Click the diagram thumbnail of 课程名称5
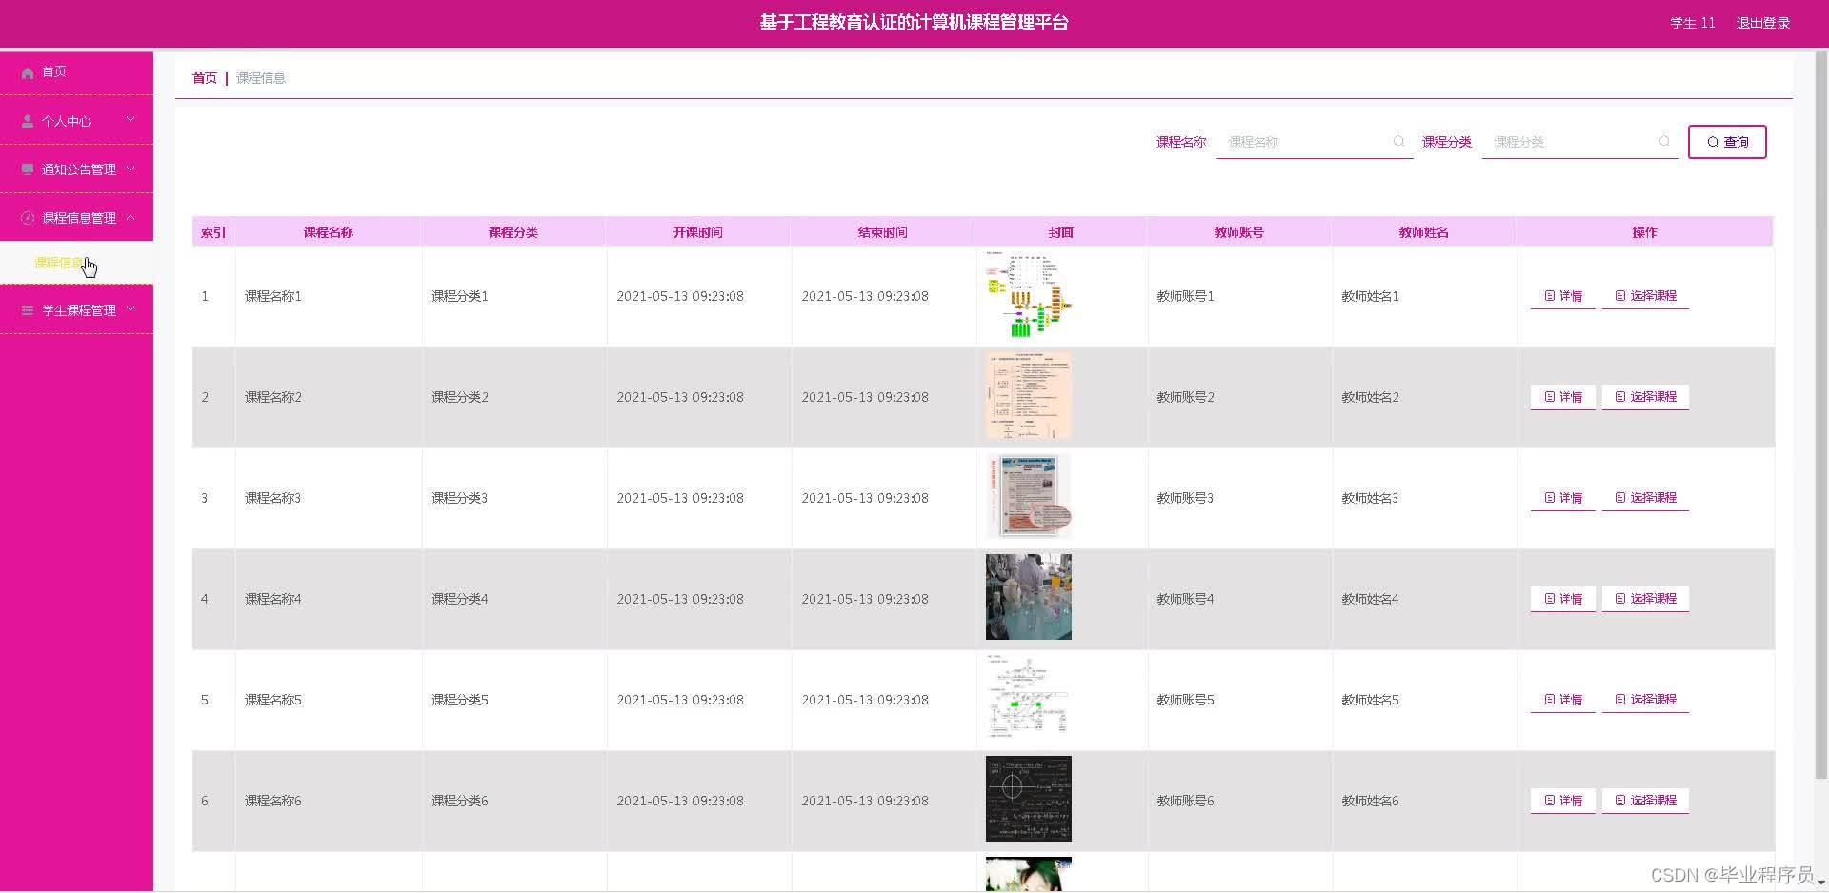The image size is (1829, 893). [1029, 698]
